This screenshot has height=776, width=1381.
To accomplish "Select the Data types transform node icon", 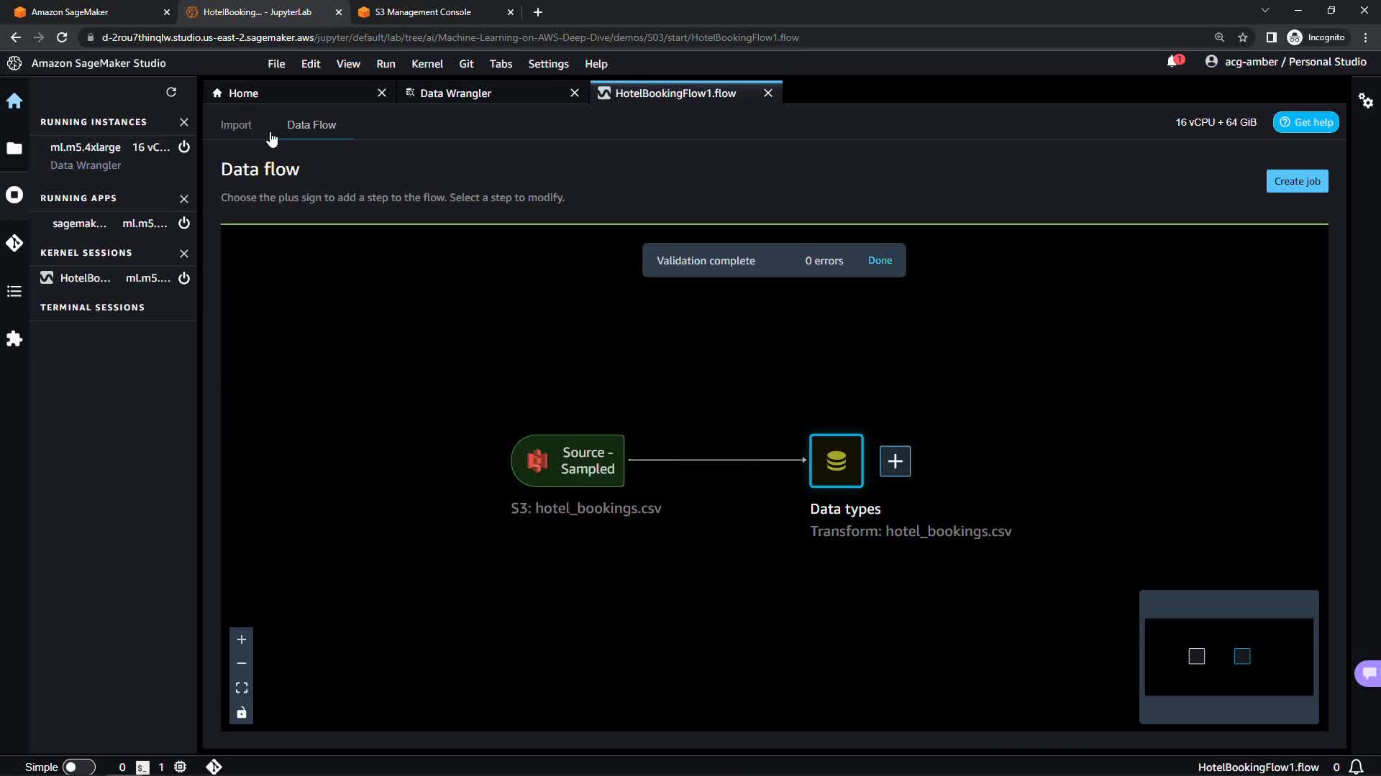I will tap(836, 461).
